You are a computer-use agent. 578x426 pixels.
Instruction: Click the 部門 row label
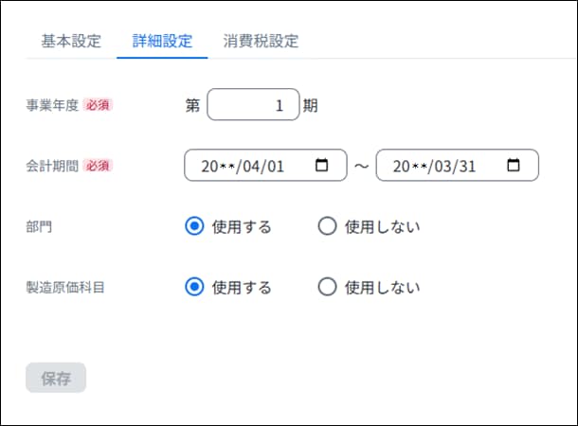39,226
